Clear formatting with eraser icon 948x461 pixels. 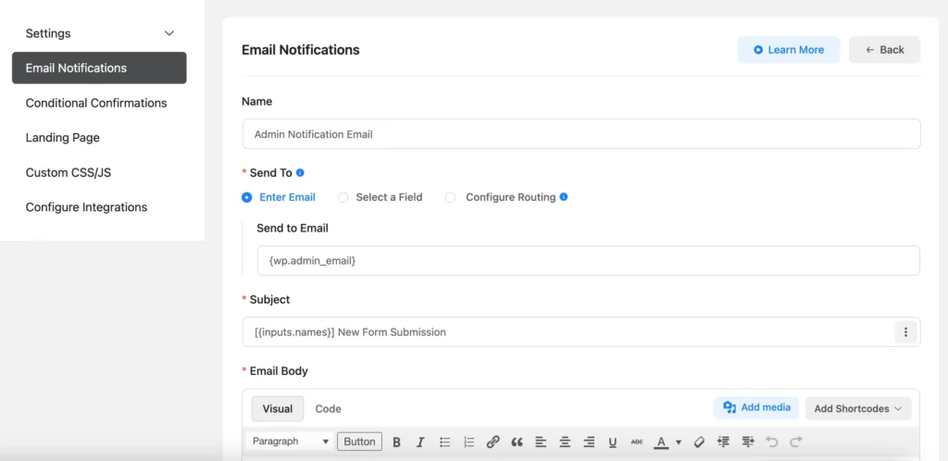point(699,442)
